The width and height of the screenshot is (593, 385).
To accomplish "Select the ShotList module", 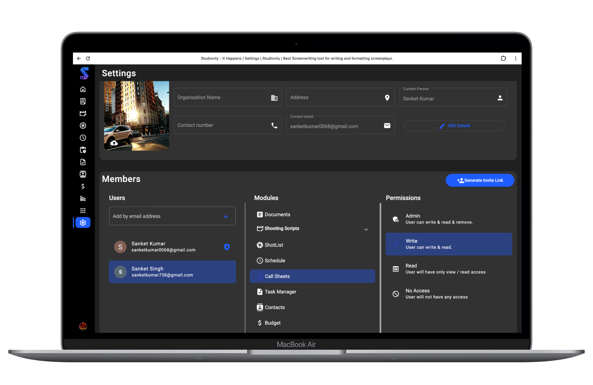I will click(312, 245).
